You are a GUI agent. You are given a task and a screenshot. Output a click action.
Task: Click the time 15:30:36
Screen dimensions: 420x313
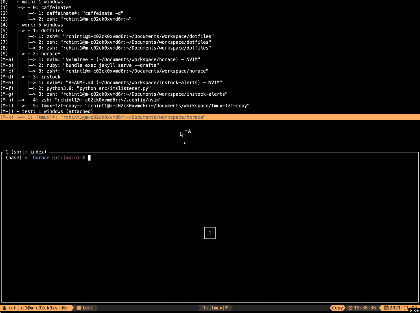click(365, 308)
